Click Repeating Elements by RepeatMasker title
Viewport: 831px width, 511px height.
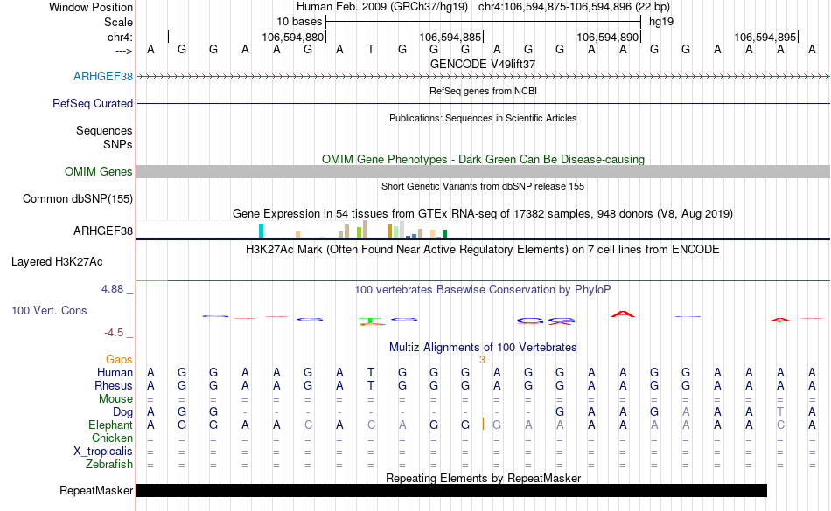pos(483,478)
